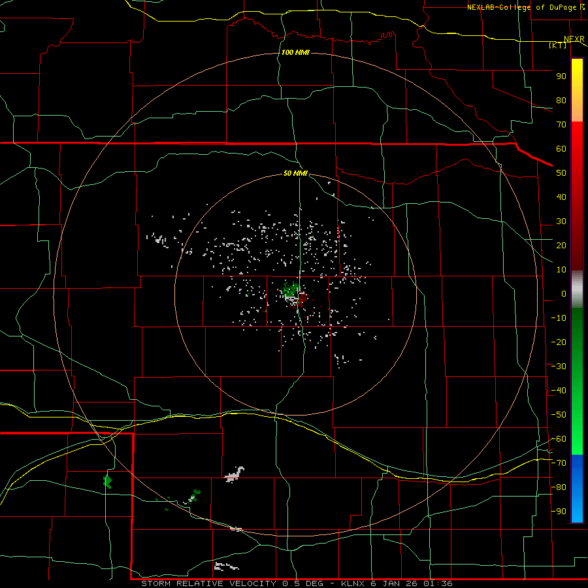This screenshot has height=588, width=588.
Task: Click the 01:36 timestamp text
Action: (438, 583)
